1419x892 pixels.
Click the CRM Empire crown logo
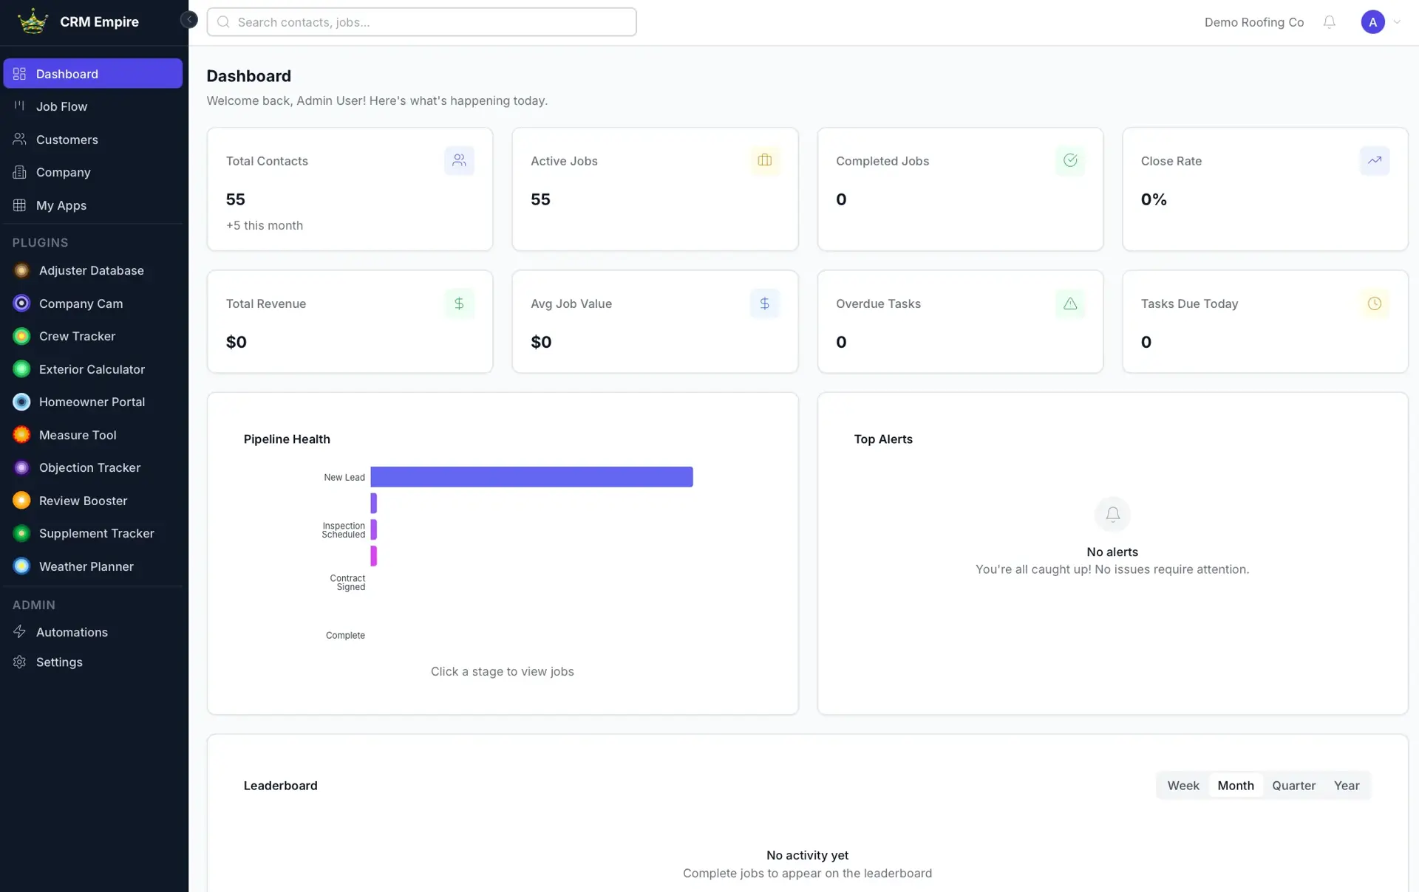pyautogui.click(x=33, y=21)
